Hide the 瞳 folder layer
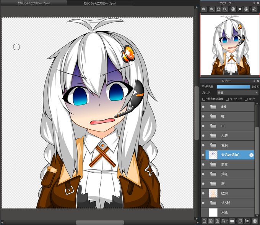This screenshot has height=225, width=260. point(203,116)
